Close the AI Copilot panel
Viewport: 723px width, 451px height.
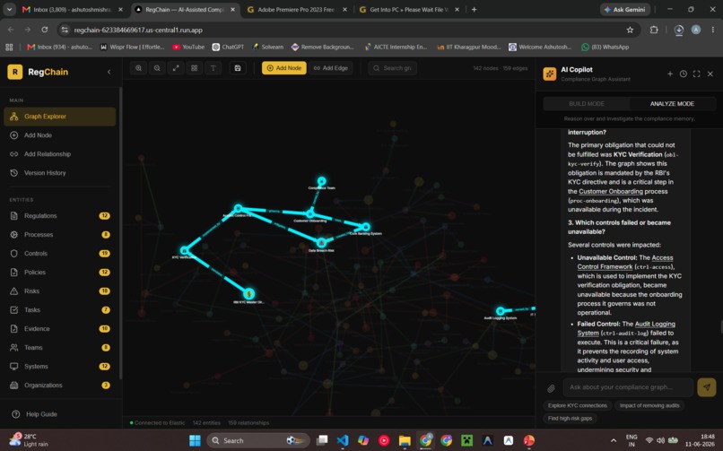coord(710,74)
